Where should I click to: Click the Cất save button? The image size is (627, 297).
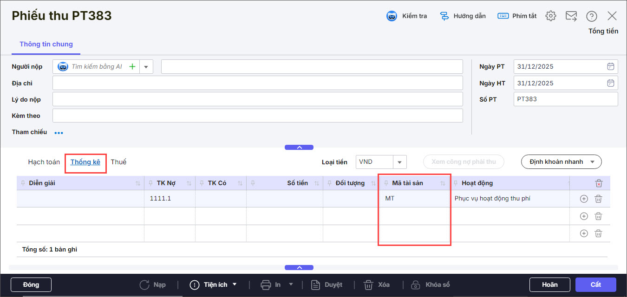point(595,284)
